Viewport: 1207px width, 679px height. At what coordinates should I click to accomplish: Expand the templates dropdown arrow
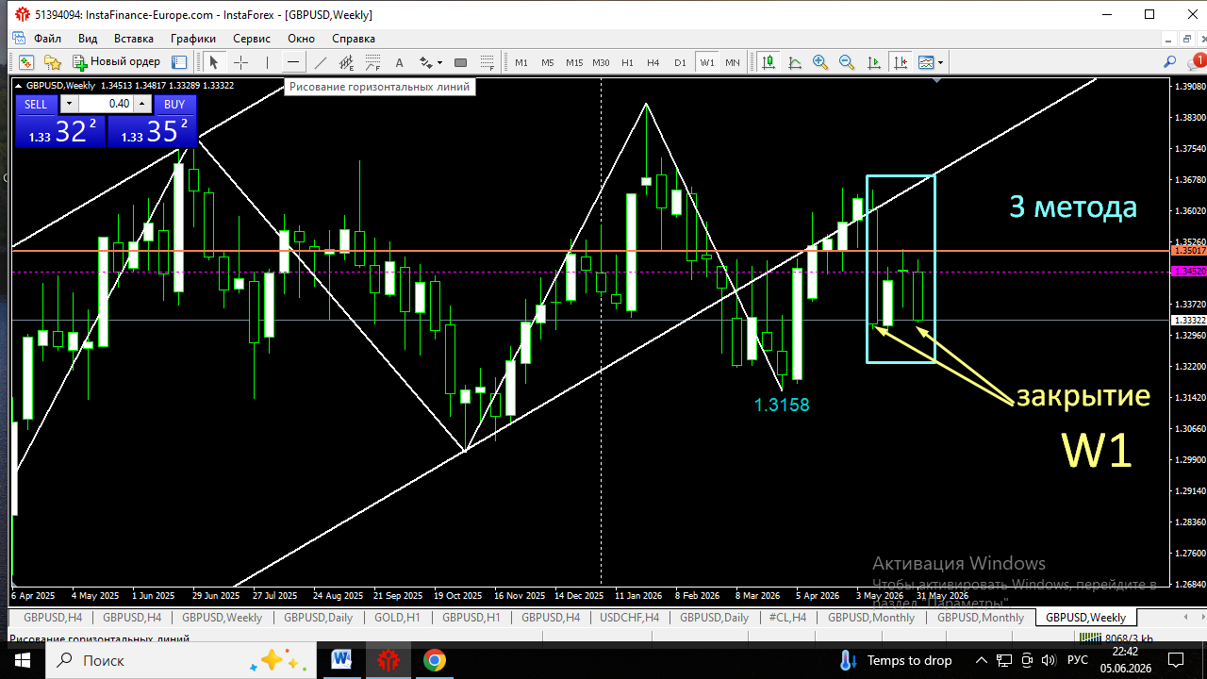(940, 62)
